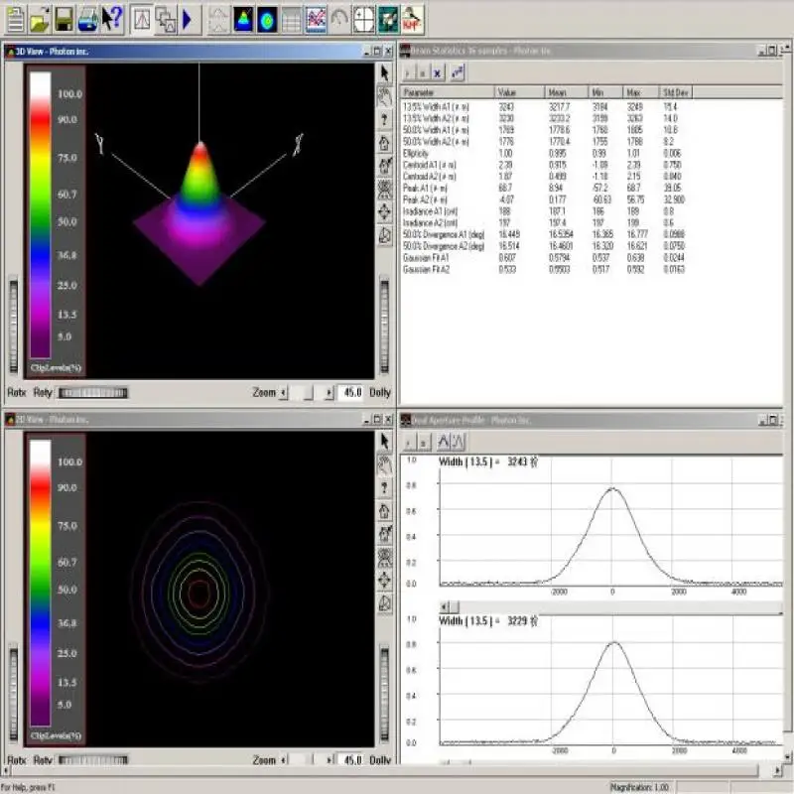
Task: Select the hand pan tool in 3D View
Action: coord(386,95)
